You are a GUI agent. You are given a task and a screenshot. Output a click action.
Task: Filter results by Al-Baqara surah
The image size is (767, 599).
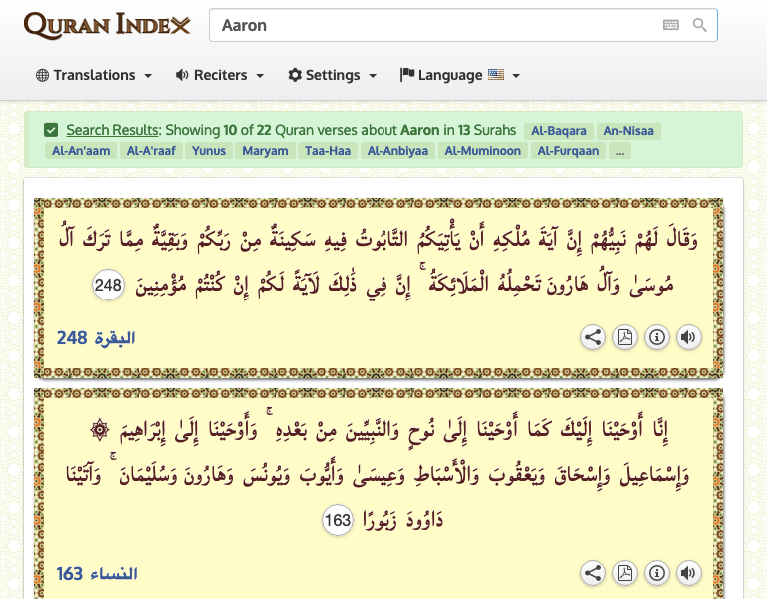(x=559, y=131)
